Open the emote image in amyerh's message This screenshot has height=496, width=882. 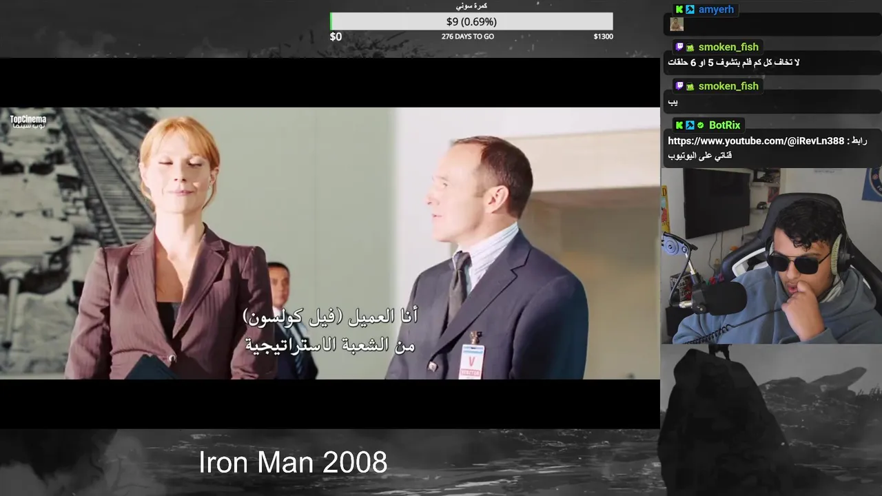(x=677, y=24)
